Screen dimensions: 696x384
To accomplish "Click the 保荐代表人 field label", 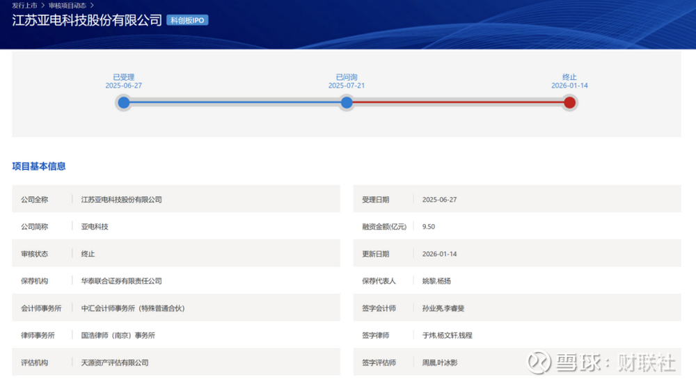I will [x=379, y=281].
